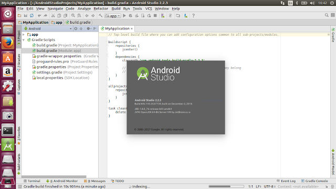The image size is (336, 189).
Task: Click the Make Project hammer icon
Action: pyautogui.click(x=100, y=16)
